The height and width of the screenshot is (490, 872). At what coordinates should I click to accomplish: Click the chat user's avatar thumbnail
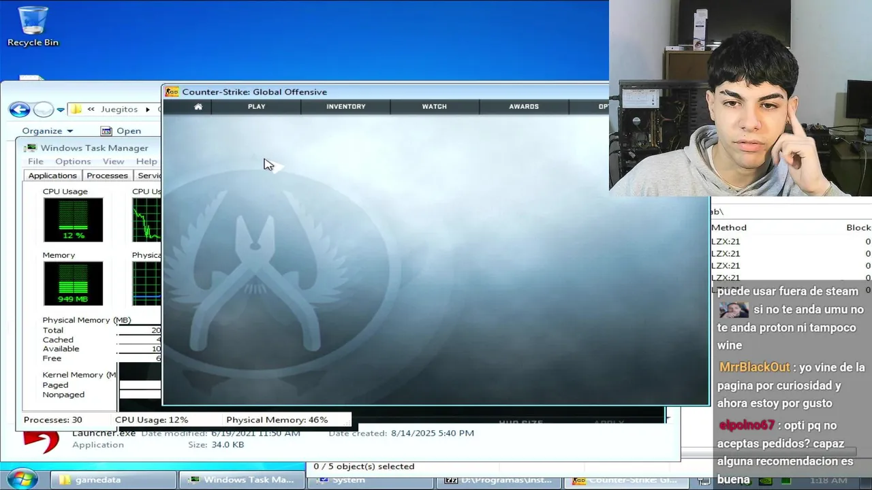(x=733, y=310)
